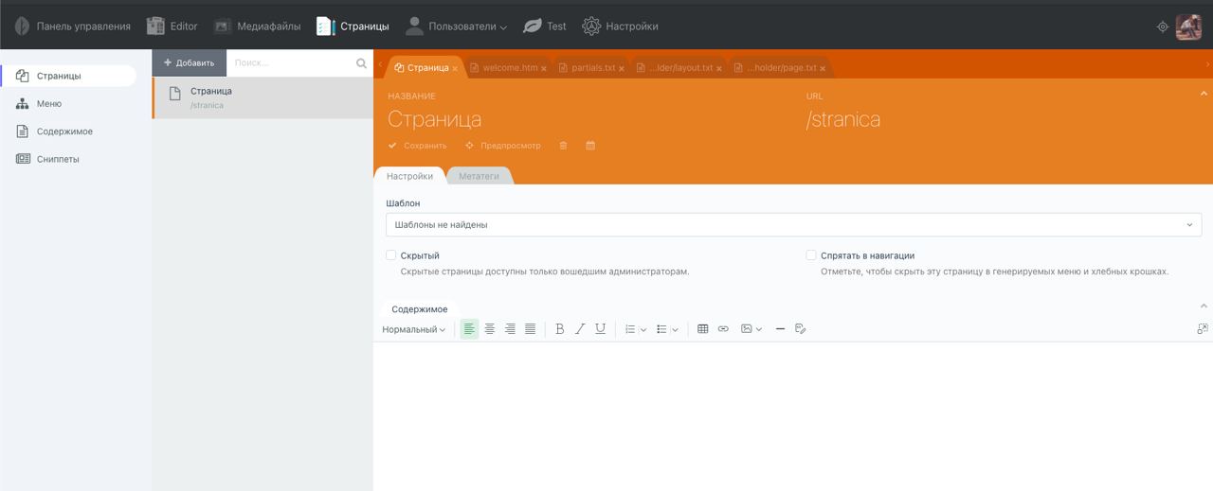Insert a table in the editor

pos(702,329)
